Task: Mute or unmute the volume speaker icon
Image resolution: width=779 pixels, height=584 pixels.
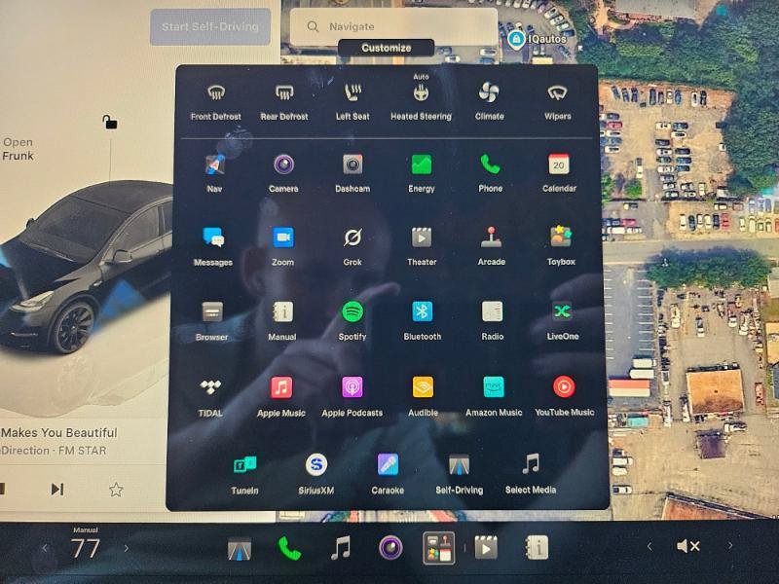Action: click(688, 546)
